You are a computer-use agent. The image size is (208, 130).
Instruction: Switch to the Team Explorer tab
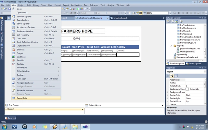[x=194, y=64]
